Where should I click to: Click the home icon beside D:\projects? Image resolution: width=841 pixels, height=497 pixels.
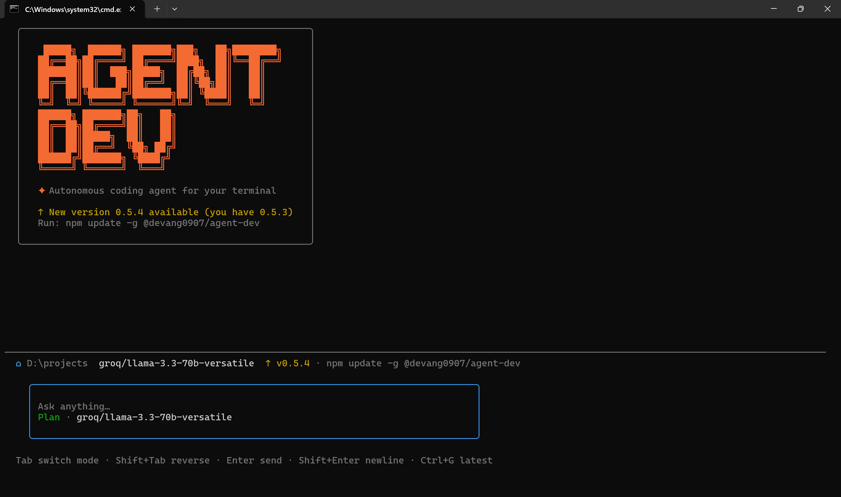18,364
